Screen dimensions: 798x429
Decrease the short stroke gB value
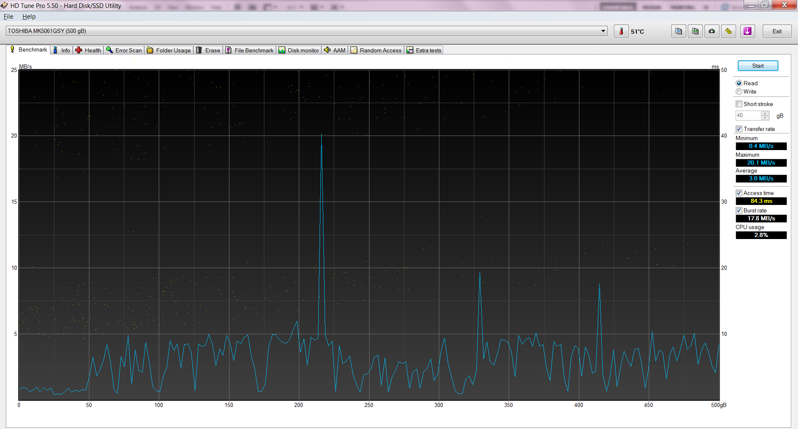coord(765,118)
